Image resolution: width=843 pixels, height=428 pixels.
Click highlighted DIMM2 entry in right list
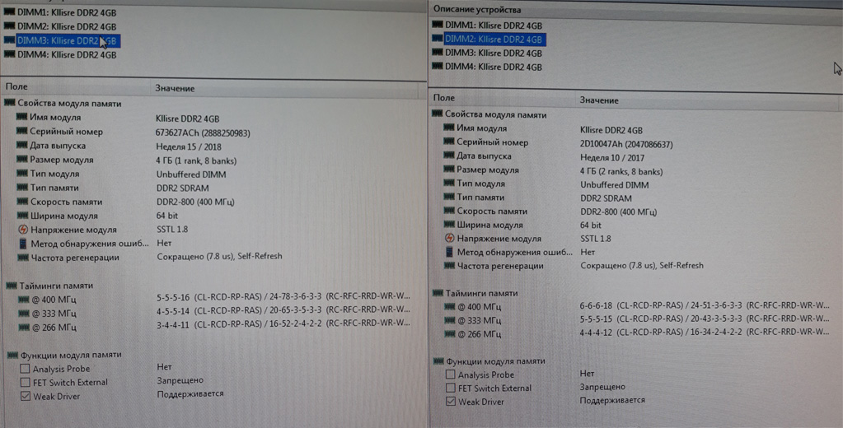click(x=493, y=39)
